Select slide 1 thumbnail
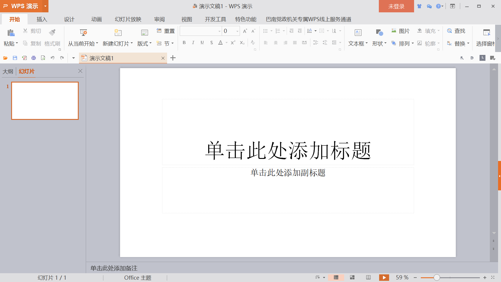This screenshot has width=501, height=282. click(x=45, y=101)
